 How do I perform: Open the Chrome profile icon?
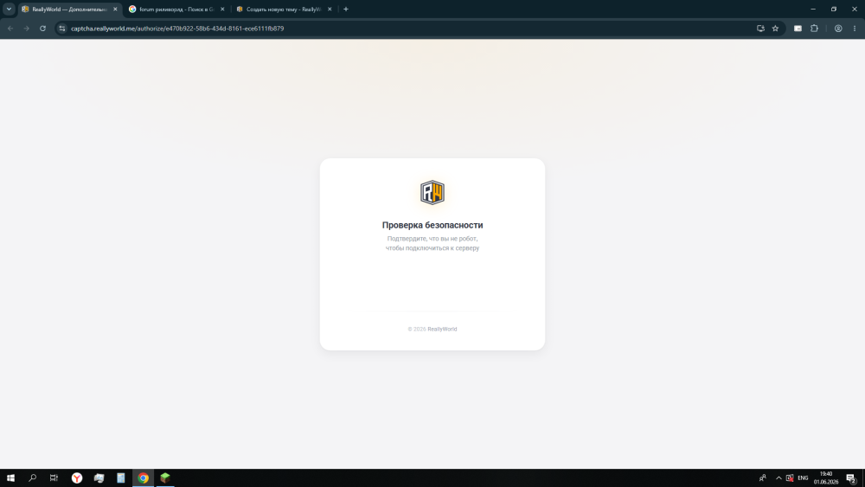click(838, 29)
